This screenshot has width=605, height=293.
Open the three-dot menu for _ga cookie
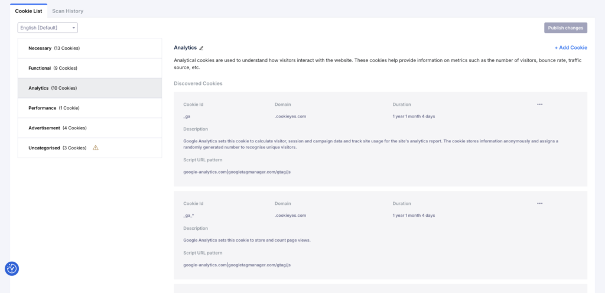539,105
